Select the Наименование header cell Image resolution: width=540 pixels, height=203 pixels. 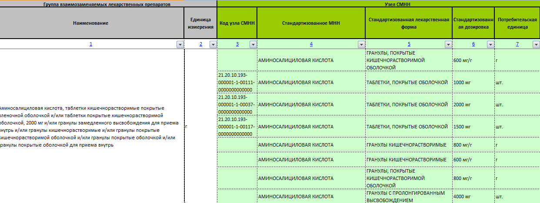[90, 23]
